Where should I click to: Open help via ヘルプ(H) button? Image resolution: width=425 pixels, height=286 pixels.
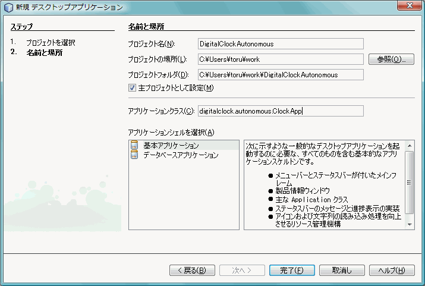coord(392,271)
